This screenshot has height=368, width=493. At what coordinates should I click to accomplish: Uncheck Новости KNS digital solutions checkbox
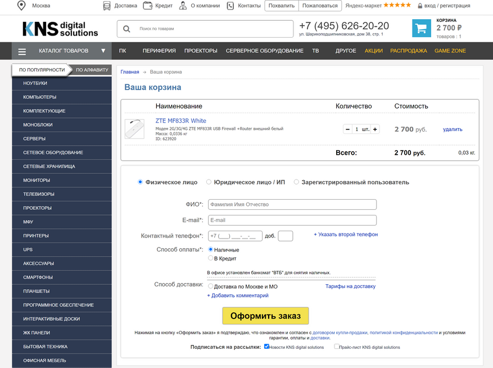coord(266,347)
